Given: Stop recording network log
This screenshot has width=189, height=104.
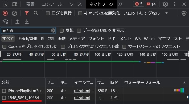Looking at the screenshot, I should [x=5, y=13].
